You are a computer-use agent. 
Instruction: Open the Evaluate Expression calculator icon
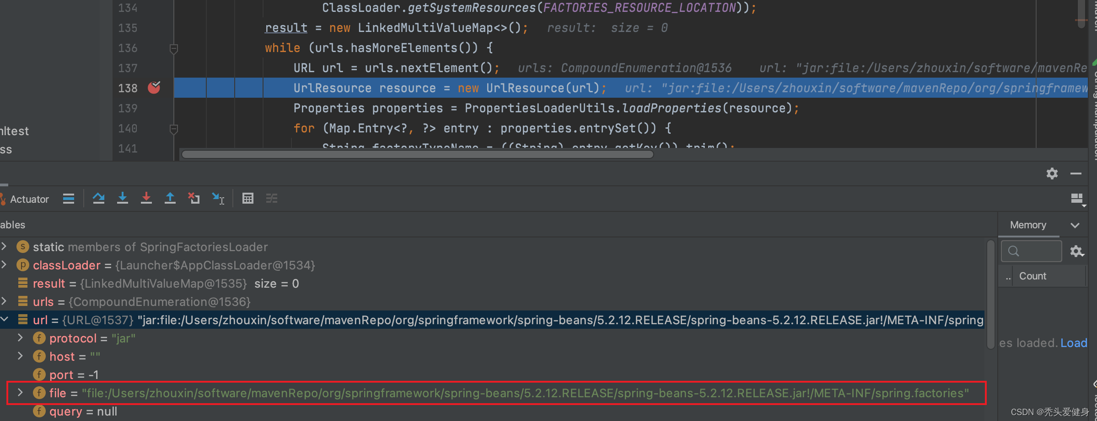coord(247,198)
